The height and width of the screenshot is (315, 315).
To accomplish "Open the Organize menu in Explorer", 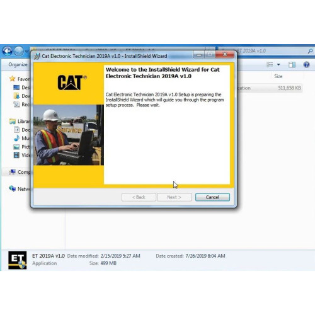I will tap(18, 64).
